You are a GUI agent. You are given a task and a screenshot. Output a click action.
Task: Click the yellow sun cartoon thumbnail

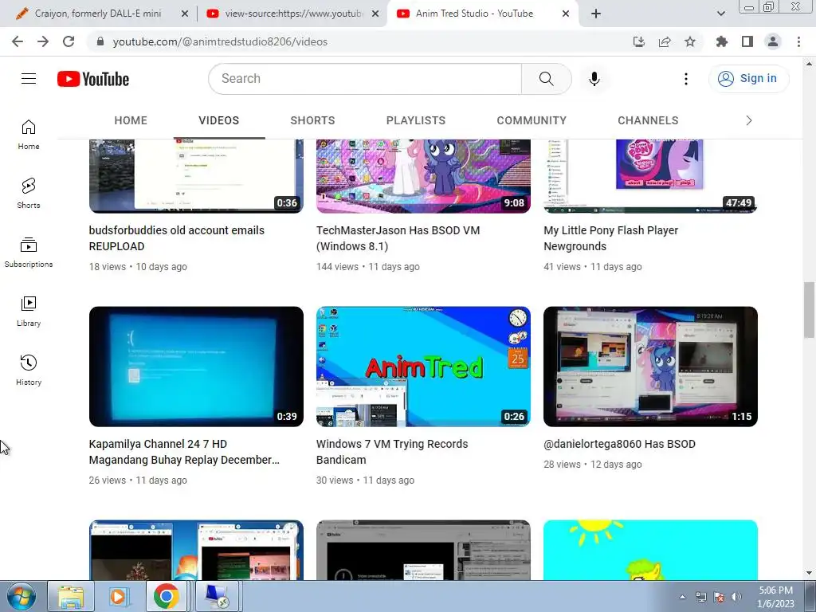pos(650,550)
